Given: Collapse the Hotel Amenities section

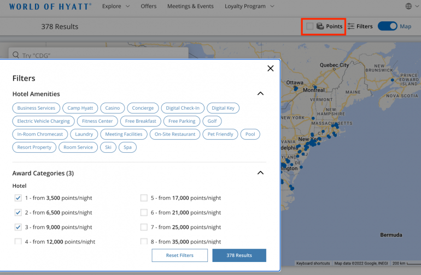Looking at the screenshot, I should [260, 94].
